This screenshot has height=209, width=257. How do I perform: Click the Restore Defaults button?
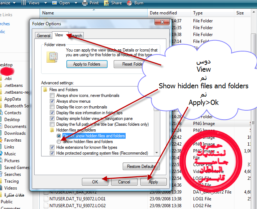pos(141,166)
